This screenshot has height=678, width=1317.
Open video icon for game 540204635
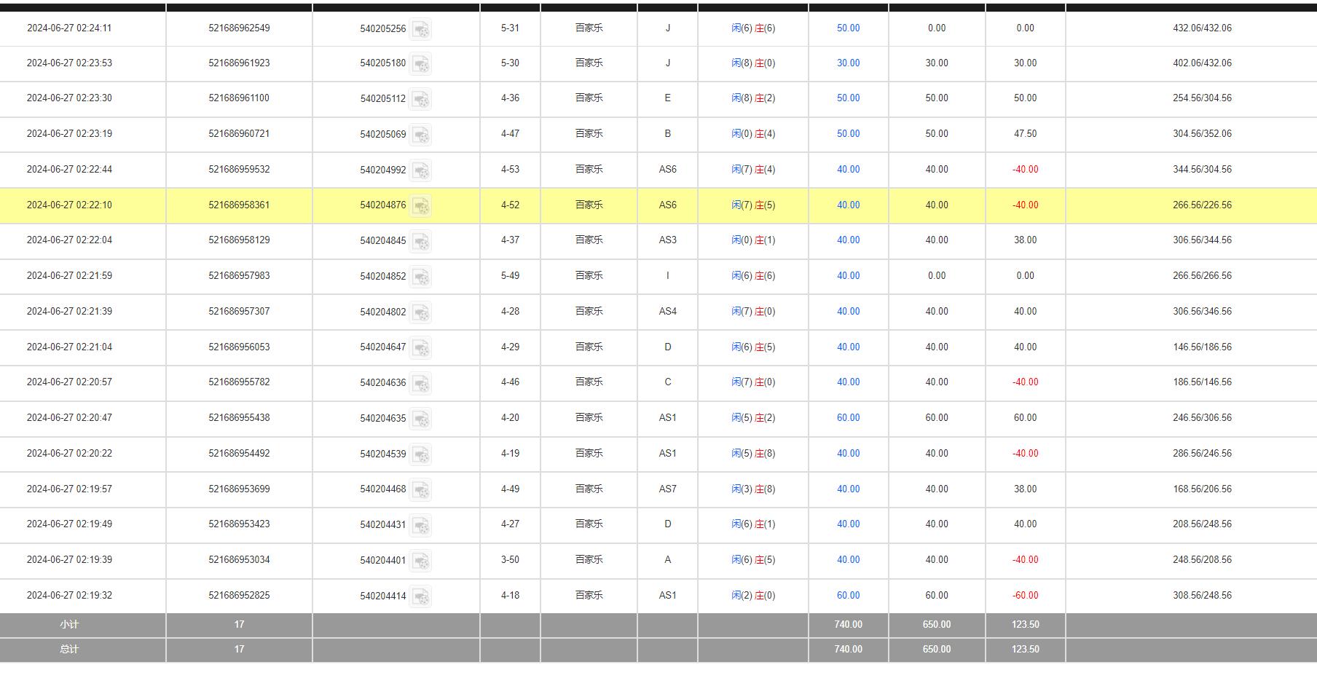420,419
